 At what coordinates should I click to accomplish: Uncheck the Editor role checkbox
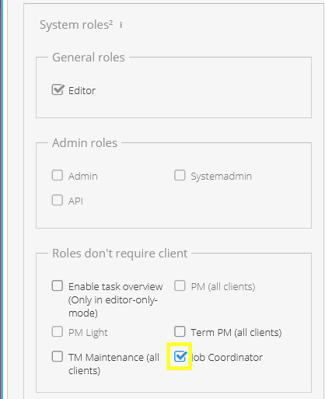point(58,89)
